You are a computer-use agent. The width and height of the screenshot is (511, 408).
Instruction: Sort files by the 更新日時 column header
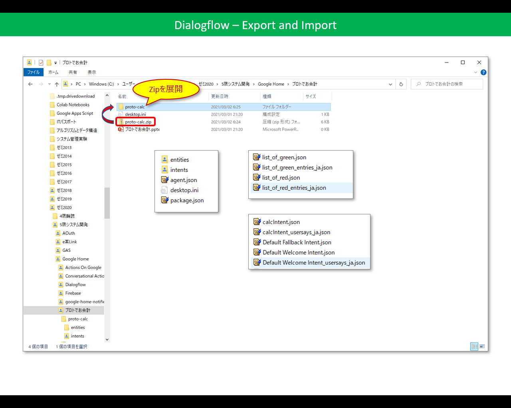(x=220, y=96)
